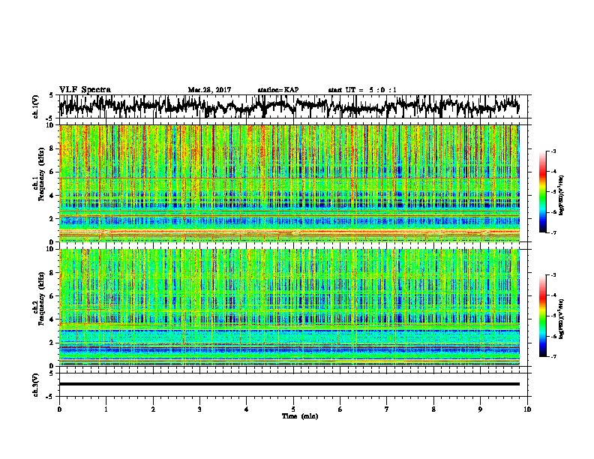
Task: Click the "-7" label on ch.1 color scale
Action: point(553,232)
